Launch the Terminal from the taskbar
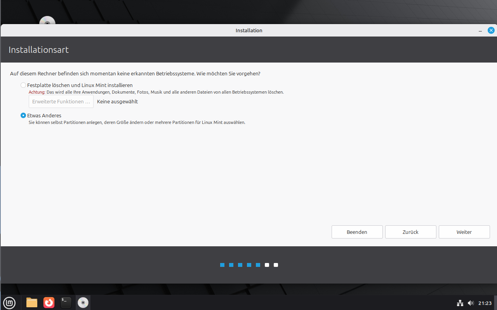This screenshot has width=497, height=310. pyautogui.click(x=66, y=302)
